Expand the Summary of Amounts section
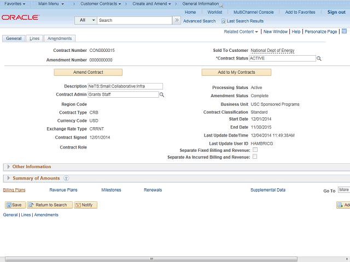 pyautogui.click(x=8, y=178)
